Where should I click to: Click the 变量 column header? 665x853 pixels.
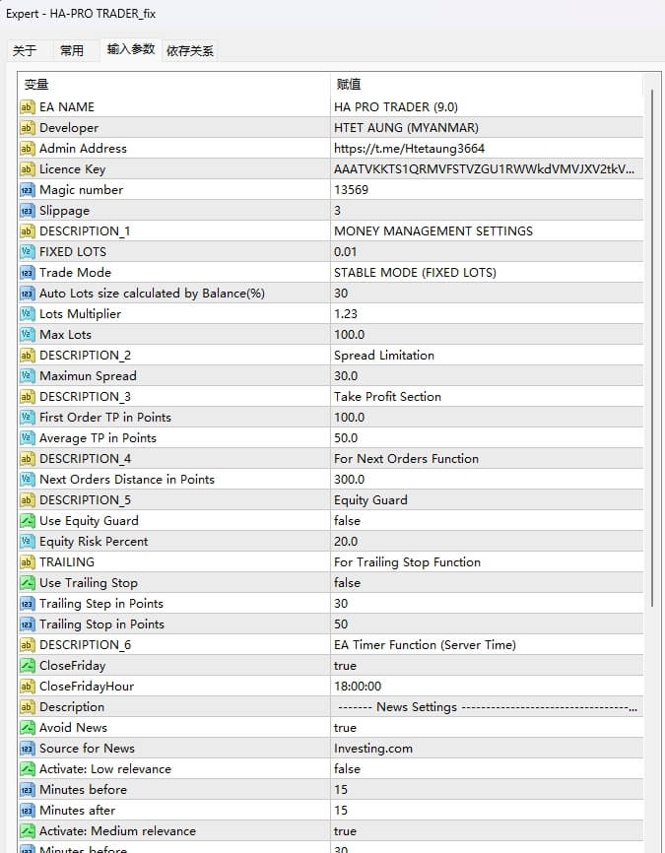[x=36, y=85]
